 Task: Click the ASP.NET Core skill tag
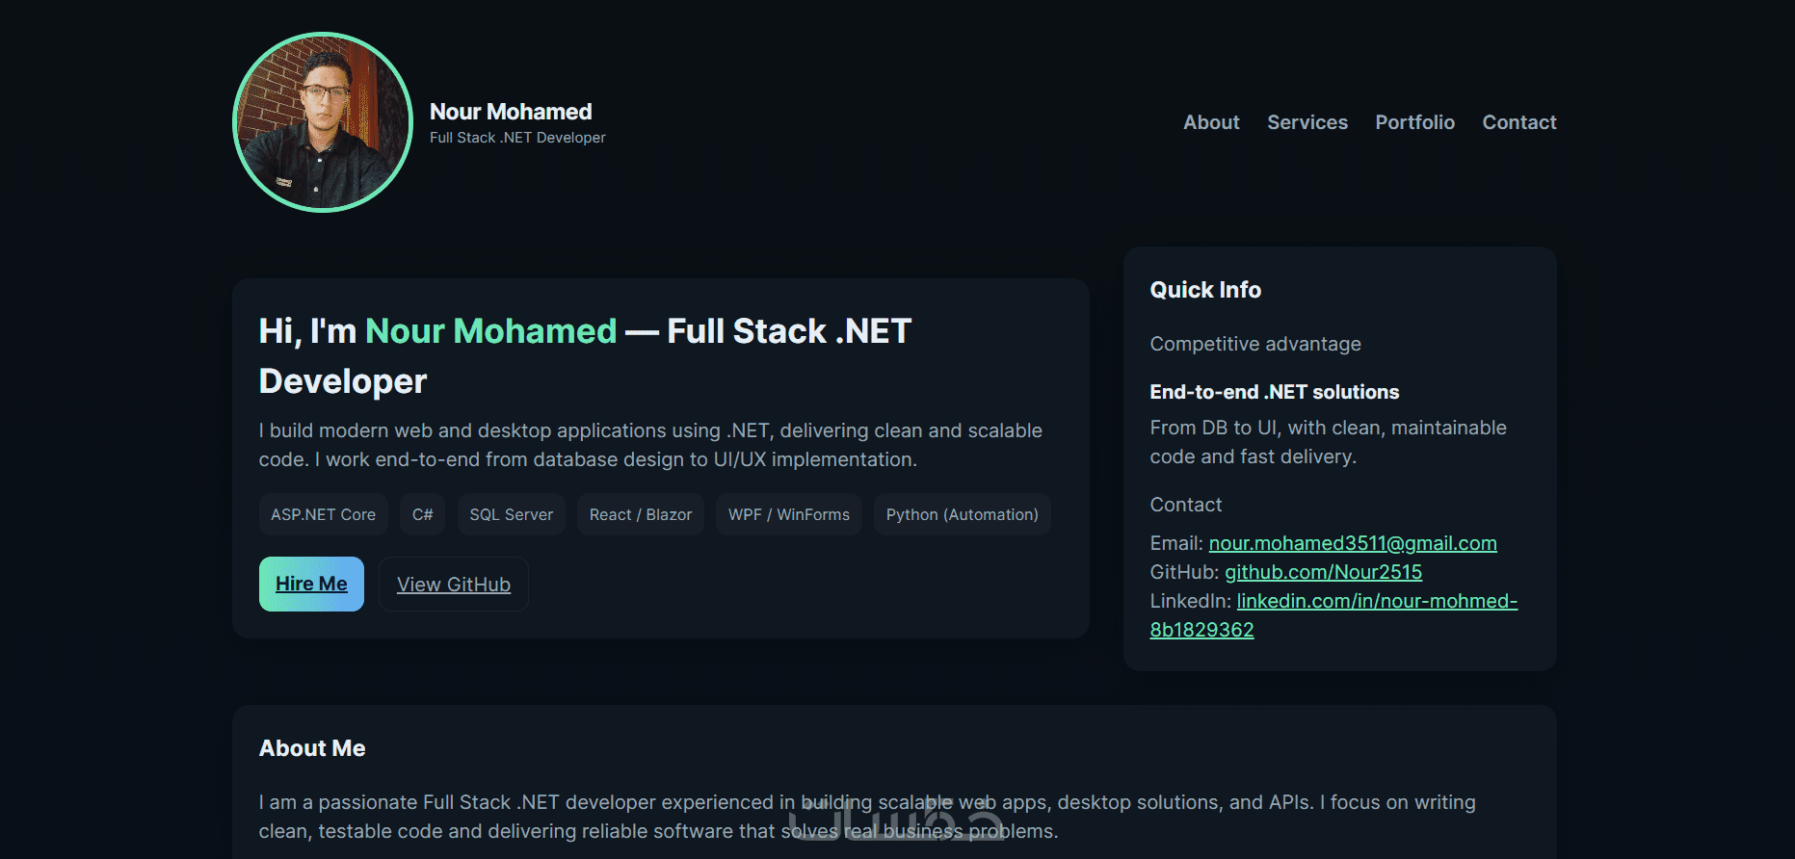pos(323,514)
